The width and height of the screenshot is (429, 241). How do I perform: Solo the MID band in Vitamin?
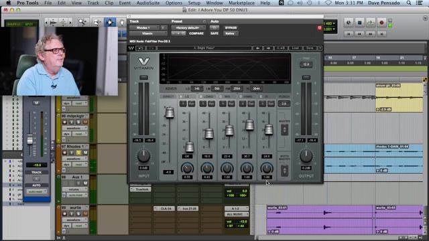tap(223, 104)
